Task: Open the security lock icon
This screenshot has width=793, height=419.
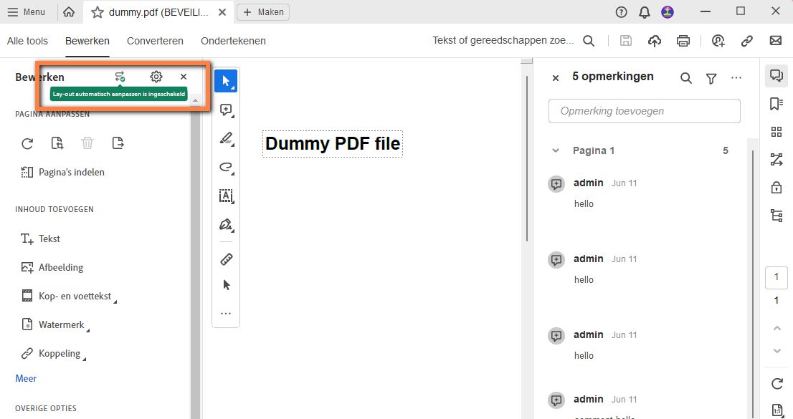Action: point(777,188)
